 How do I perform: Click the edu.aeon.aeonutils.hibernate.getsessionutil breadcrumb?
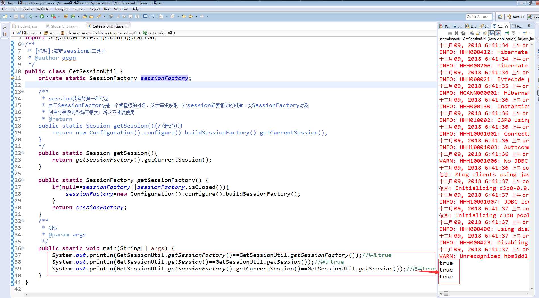point(99,33)
